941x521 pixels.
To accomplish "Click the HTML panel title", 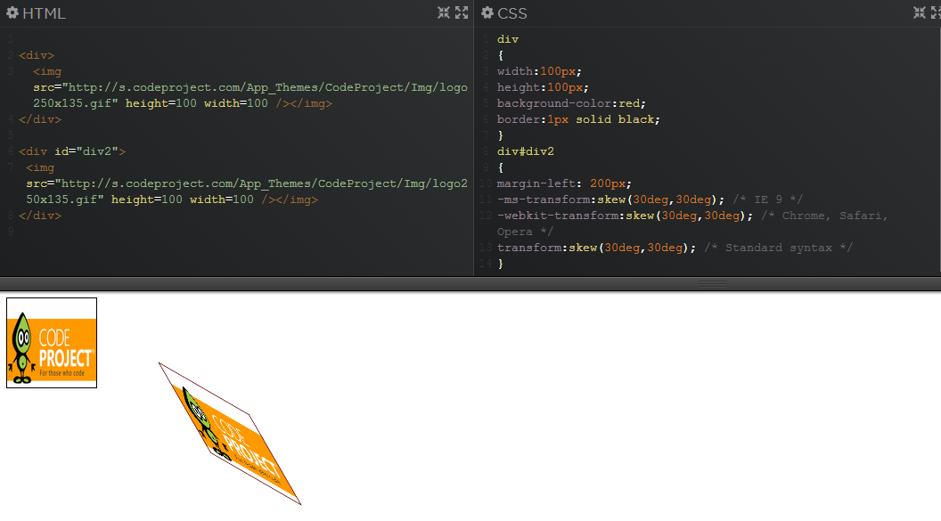I will pyautogui.click(x=44, y=13).
